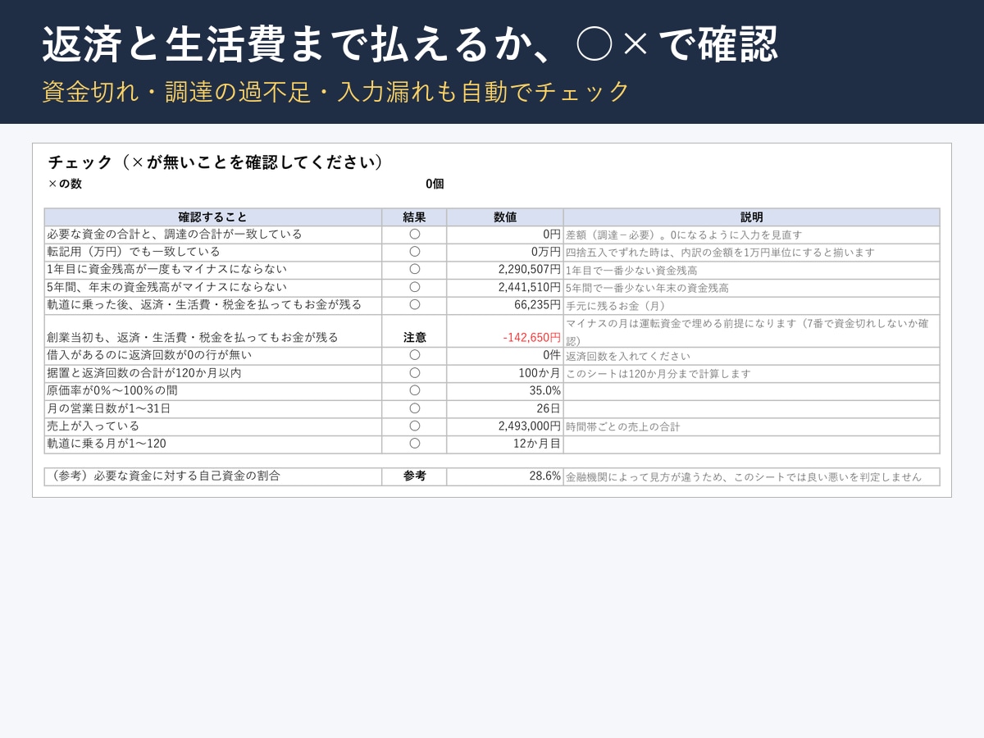Image resolution: width=984 pixels, height=738 pixels.
Task: Click the ○ result for 転記用(万円)でも一致している
Action: pyautogui.click(x=414, y=253)
